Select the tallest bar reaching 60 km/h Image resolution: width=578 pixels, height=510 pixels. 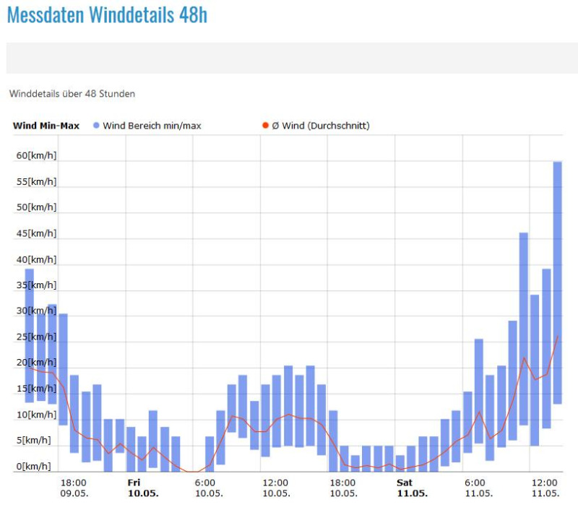[x=557, y=282]
